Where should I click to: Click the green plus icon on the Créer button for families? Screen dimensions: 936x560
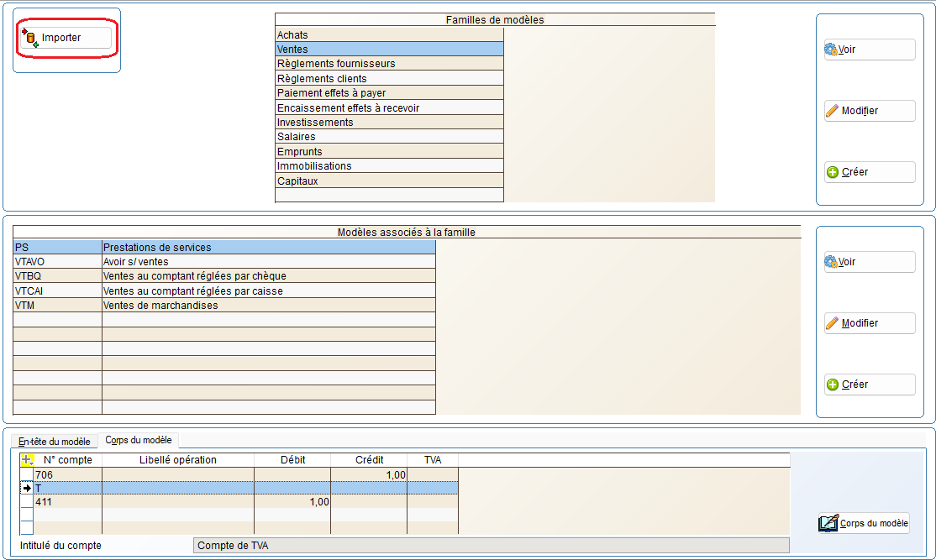pos(832,172)
